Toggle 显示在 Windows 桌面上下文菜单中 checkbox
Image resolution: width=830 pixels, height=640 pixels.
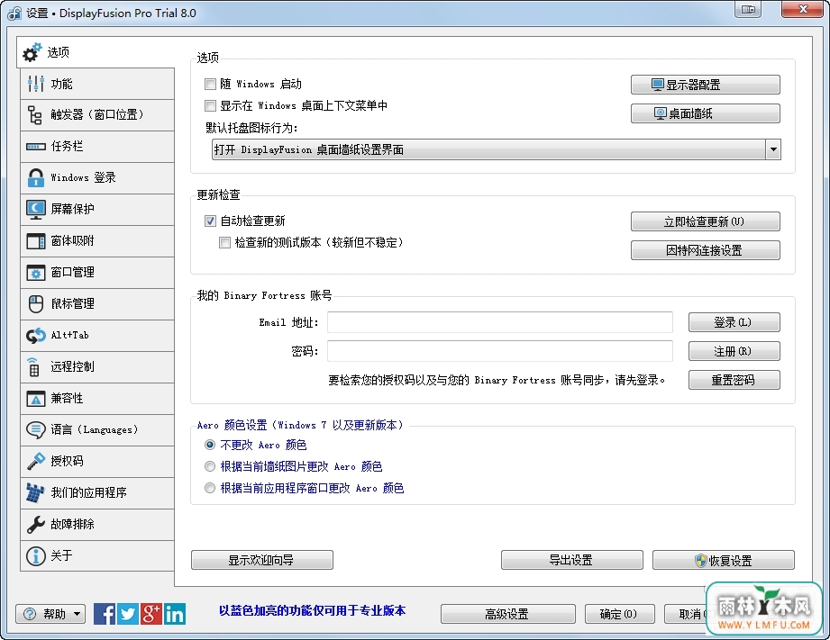210,106
